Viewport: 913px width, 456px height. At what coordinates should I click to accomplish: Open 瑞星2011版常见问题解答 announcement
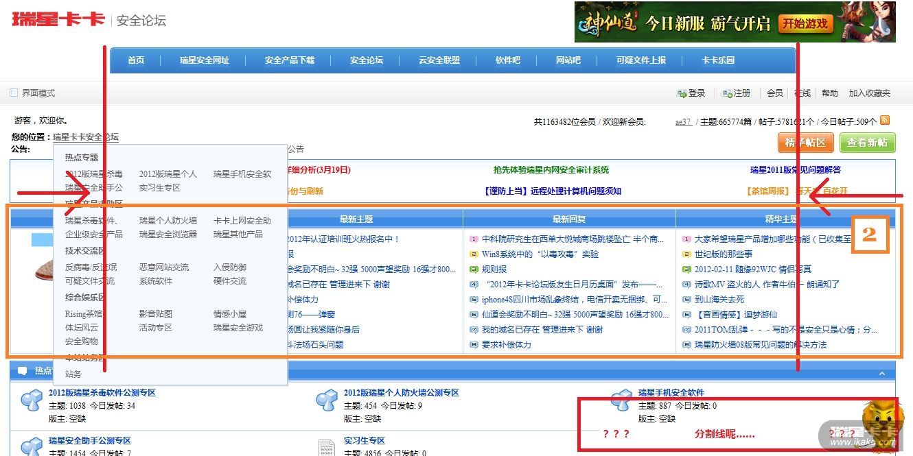(x=796, y=170)
